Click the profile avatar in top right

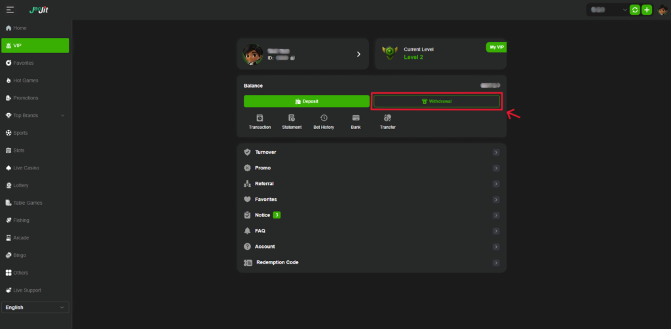pyautogui.click(x=662, y=10)
